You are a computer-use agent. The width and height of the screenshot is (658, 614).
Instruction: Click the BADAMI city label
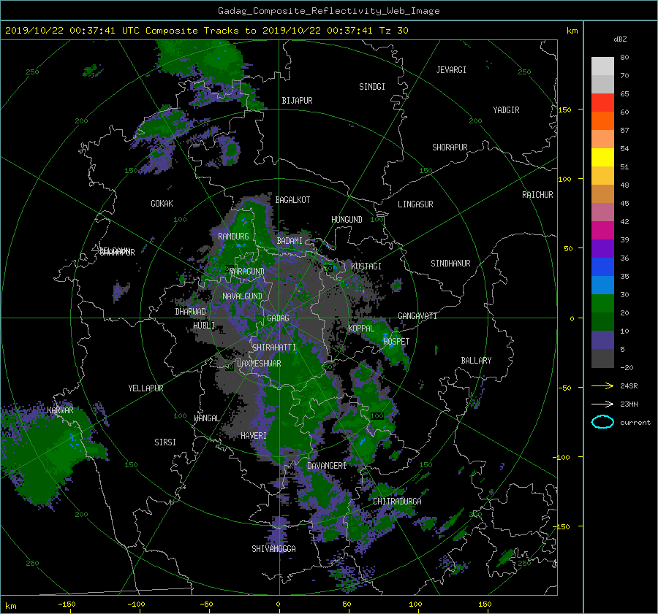290,241
